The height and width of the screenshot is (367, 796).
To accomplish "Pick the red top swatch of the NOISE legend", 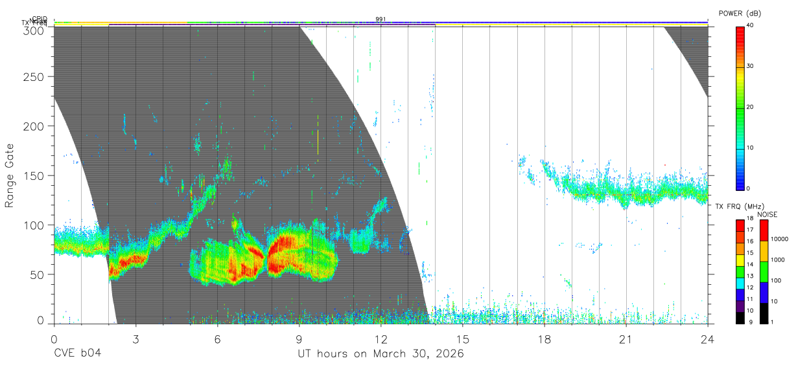I will pyautogui.click(x=764, y=230).
